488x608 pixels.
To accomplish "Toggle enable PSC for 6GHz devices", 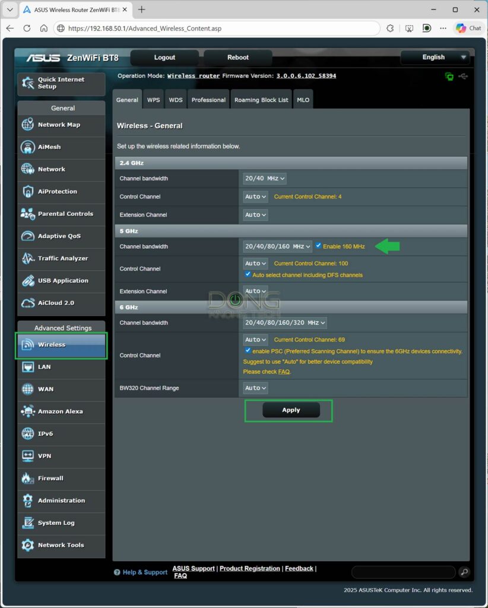I will (x=248, y=350).
